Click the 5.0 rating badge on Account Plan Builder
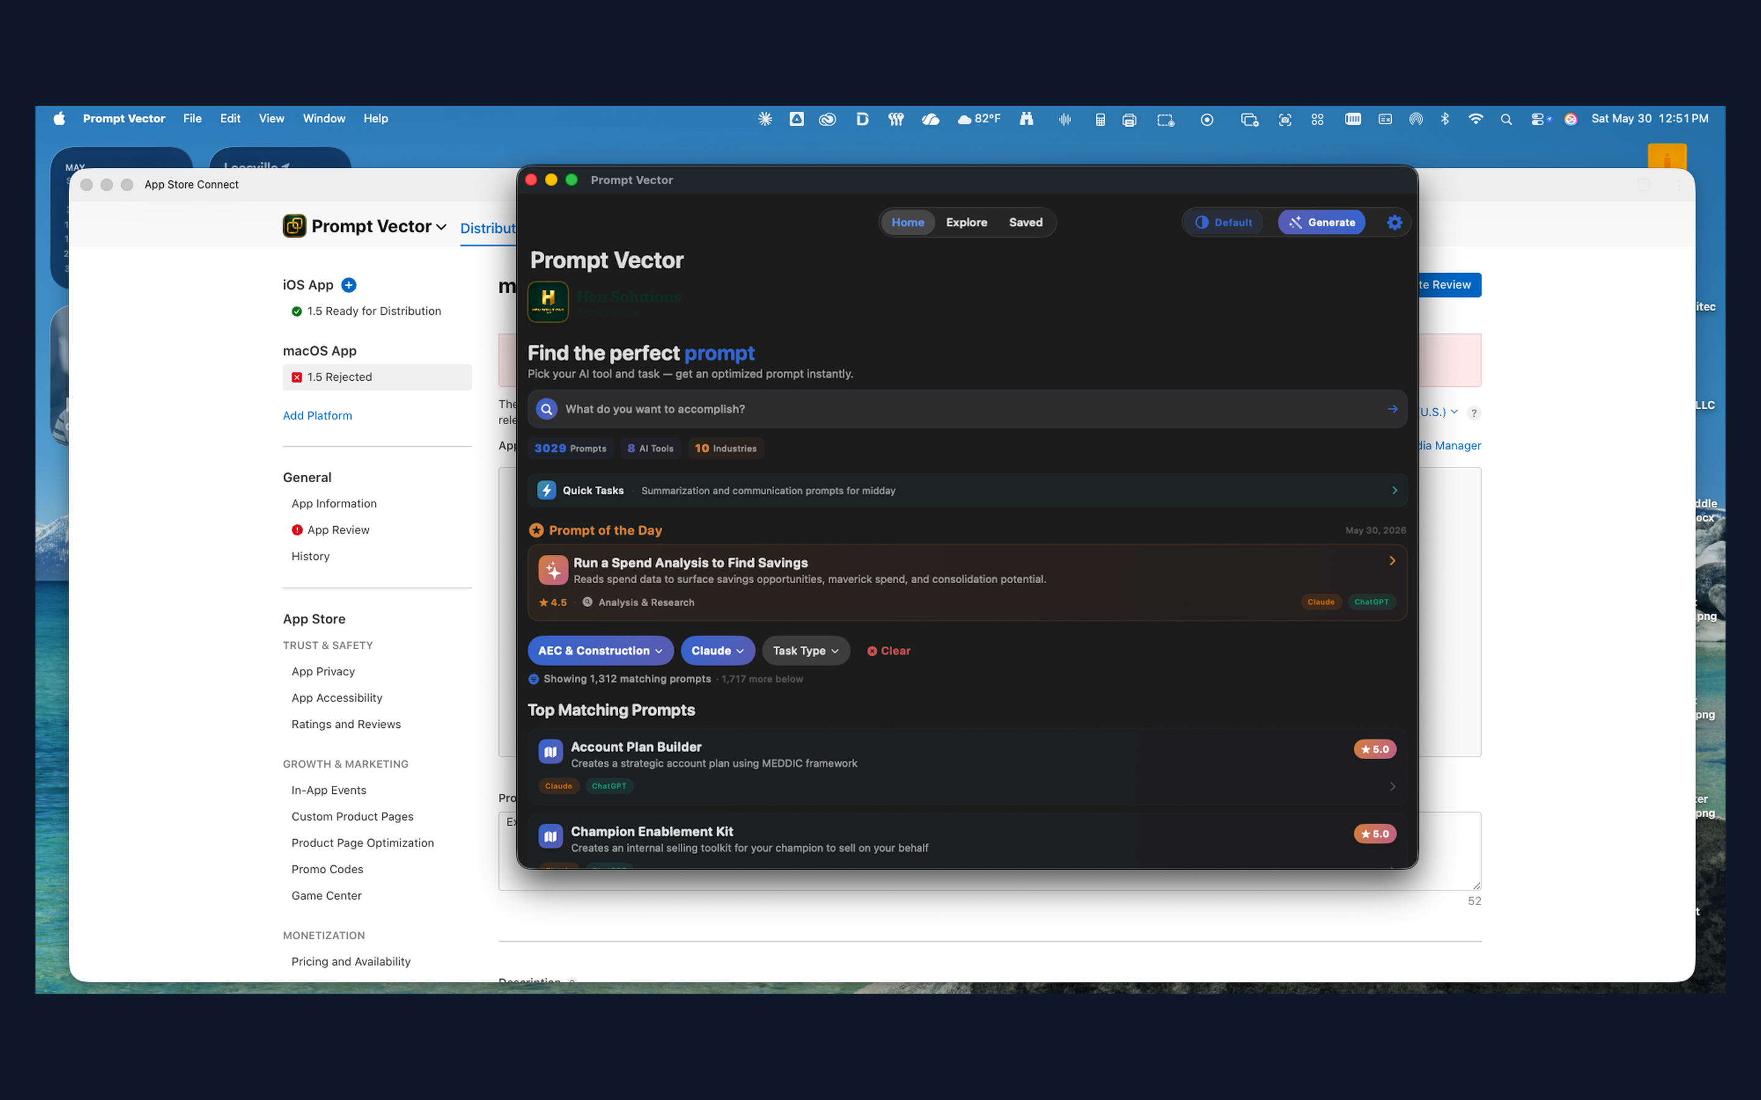 [1375, 749]
